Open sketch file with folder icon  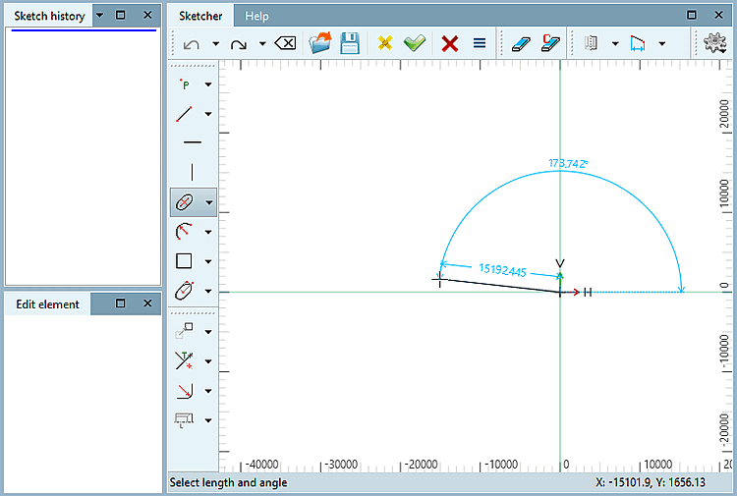(x=320, y=43)
